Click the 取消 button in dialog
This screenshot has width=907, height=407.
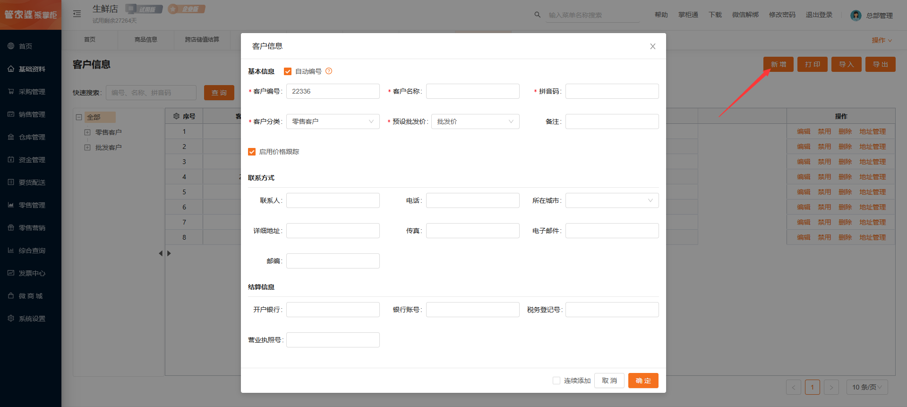click(609, 381)
